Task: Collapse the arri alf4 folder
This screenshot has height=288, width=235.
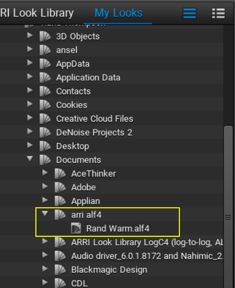Action: tap(45, 213)
